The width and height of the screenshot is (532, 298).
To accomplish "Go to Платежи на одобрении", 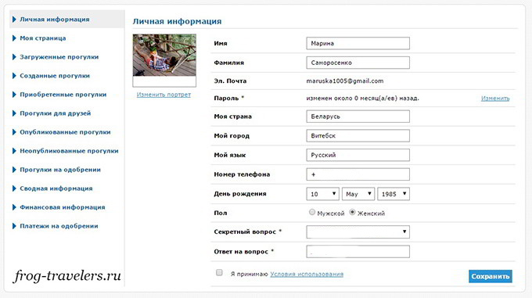I will pyautogui.click(x=59, y=226).
